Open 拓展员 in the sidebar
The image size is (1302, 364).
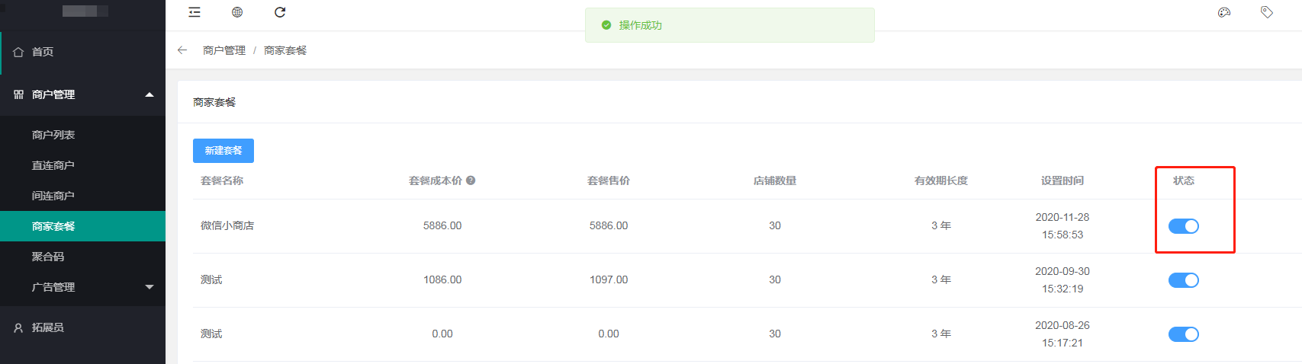pyautogui.click(x=82, y=327)
